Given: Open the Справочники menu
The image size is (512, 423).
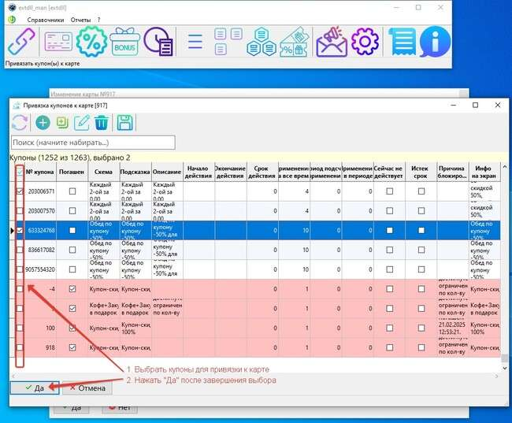Looking at the screenshot, I should [46, 18].
